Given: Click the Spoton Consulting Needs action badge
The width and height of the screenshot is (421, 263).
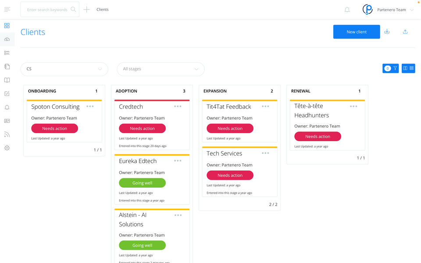Looking at the screenshot, I should tap(54, 128).
